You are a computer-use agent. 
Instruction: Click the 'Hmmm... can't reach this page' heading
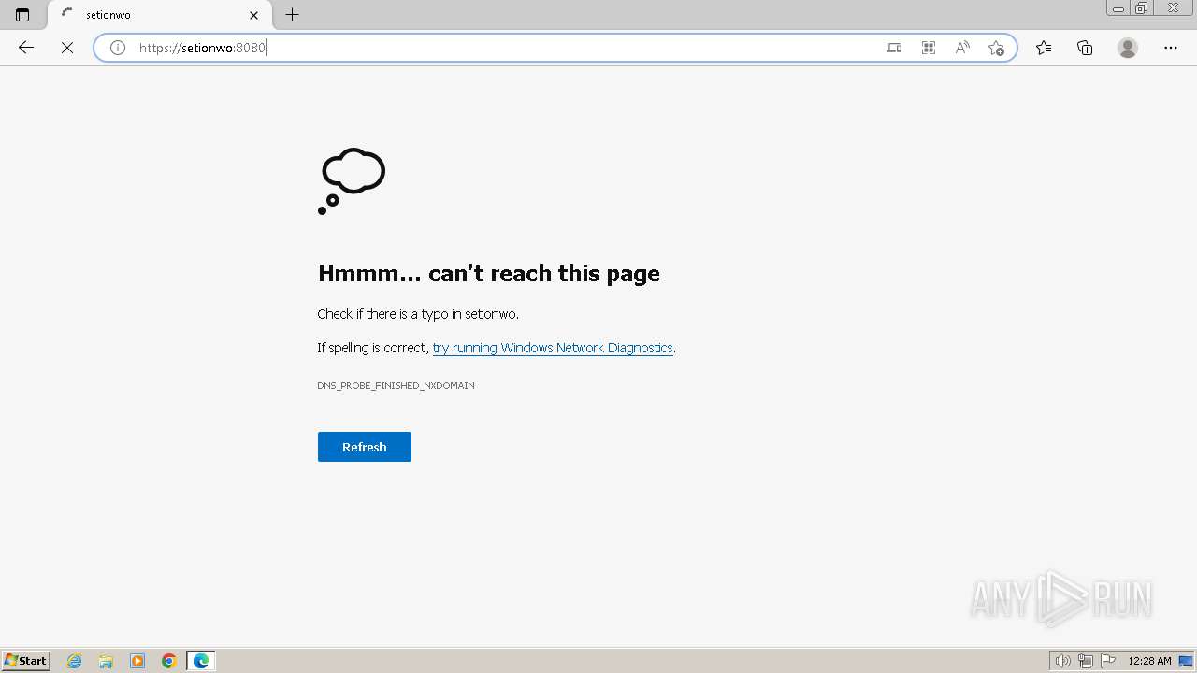tap(489, 273)
